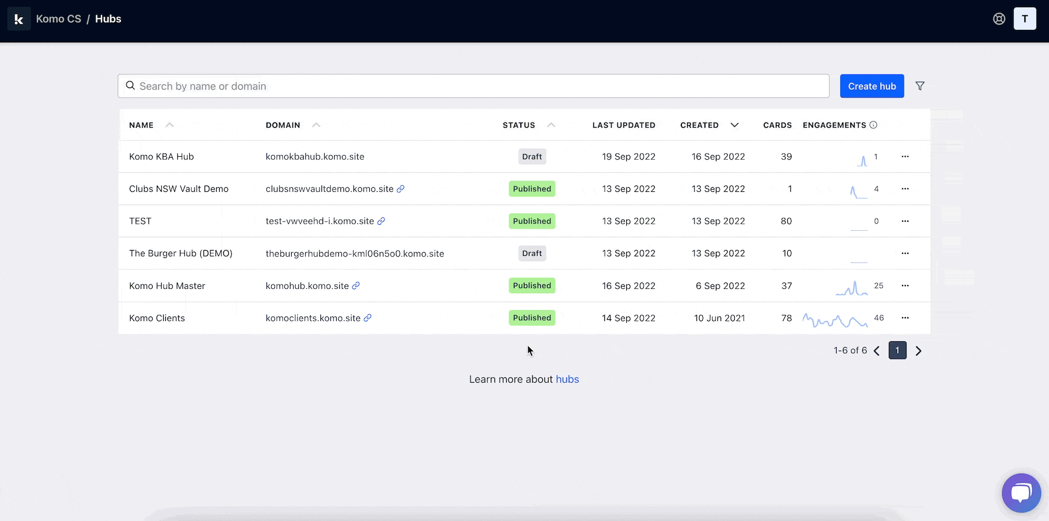Open link icon for clubsnswvaultdemo.komo.site
Image resolution: width=1049 pixels, height=521 pixels.
point(401,189)
